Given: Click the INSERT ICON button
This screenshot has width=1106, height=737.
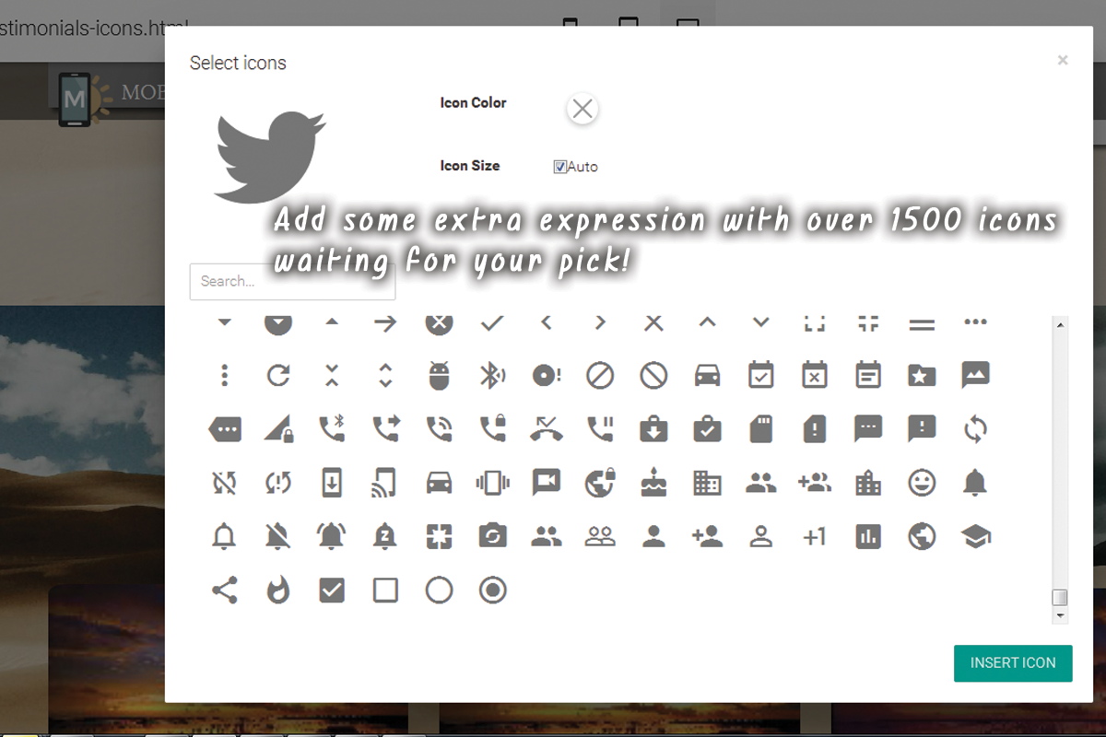Looking at the screenshot, I should click(1013, 662).
